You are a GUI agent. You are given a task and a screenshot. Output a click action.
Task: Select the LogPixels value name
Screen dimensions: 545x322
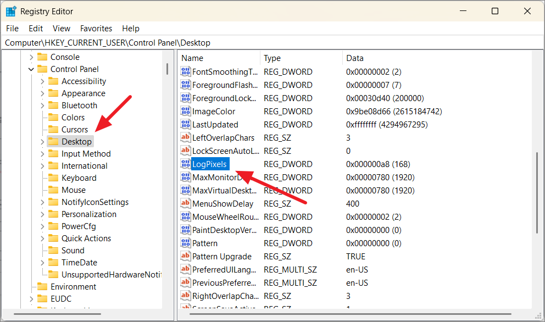click(209, 164)
